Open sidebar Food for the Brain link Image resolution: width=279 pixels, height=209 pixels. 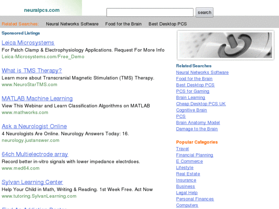click(x=194, y=79)
